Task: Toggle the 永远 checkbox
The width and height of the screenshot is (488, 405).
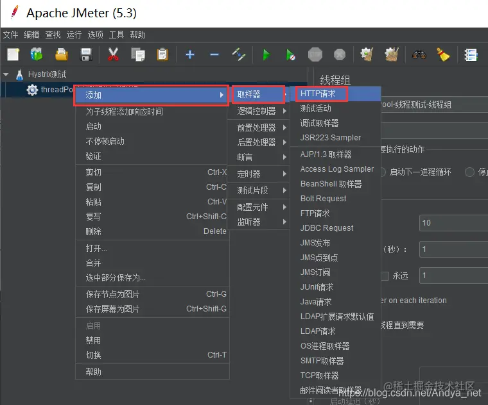Action: coord(385,276)
